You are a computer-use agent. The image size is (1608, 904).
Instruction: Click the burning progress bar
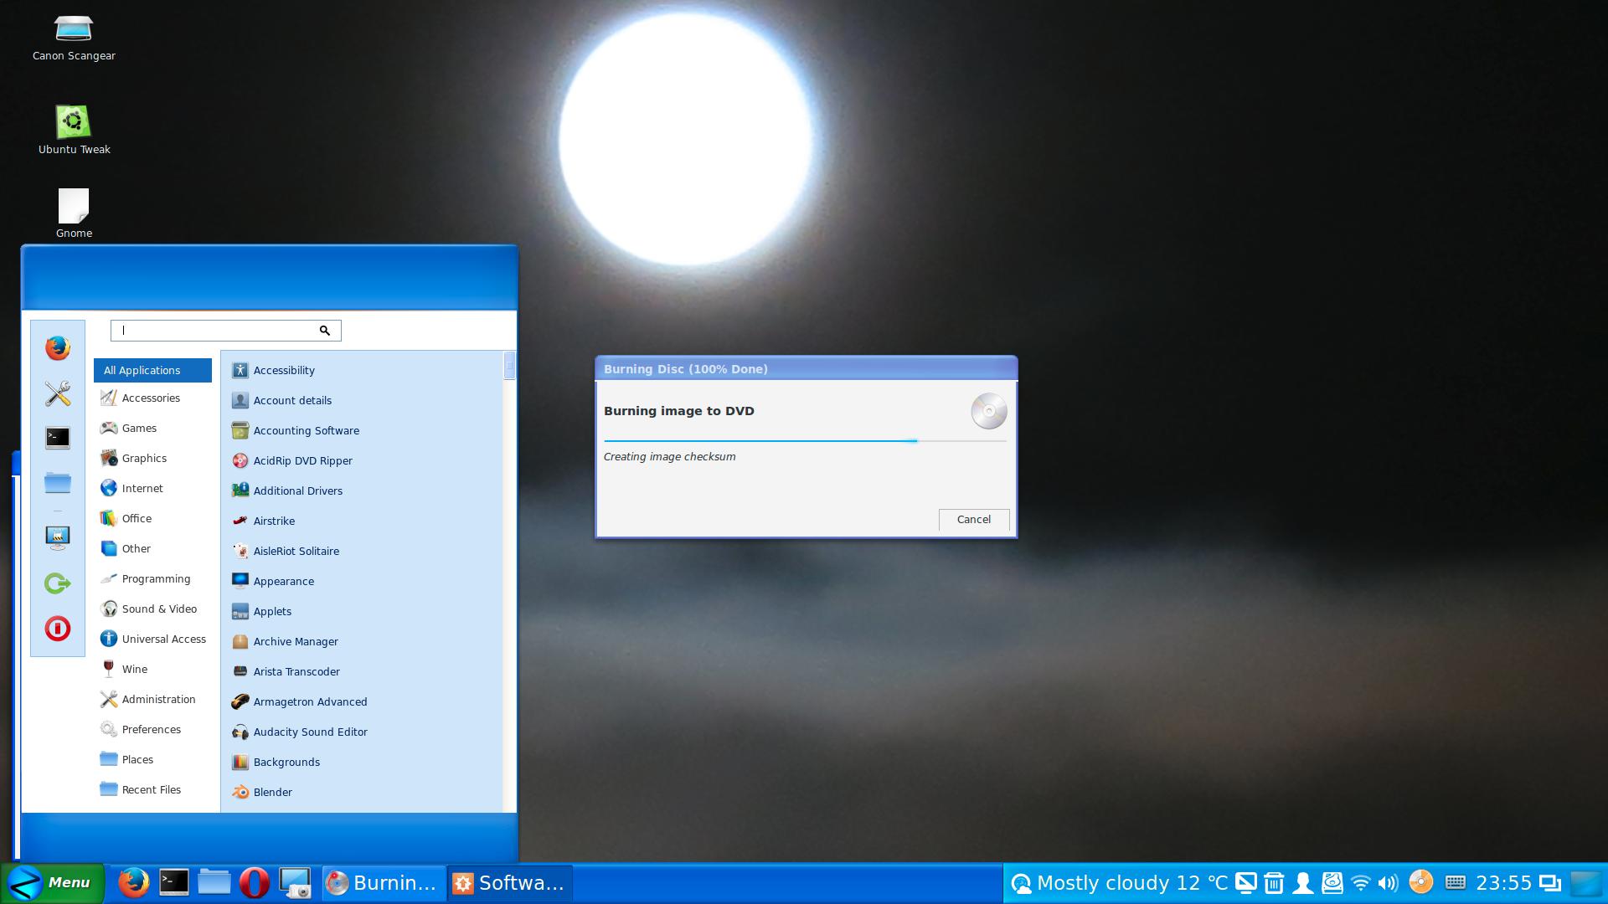point(804,440)
